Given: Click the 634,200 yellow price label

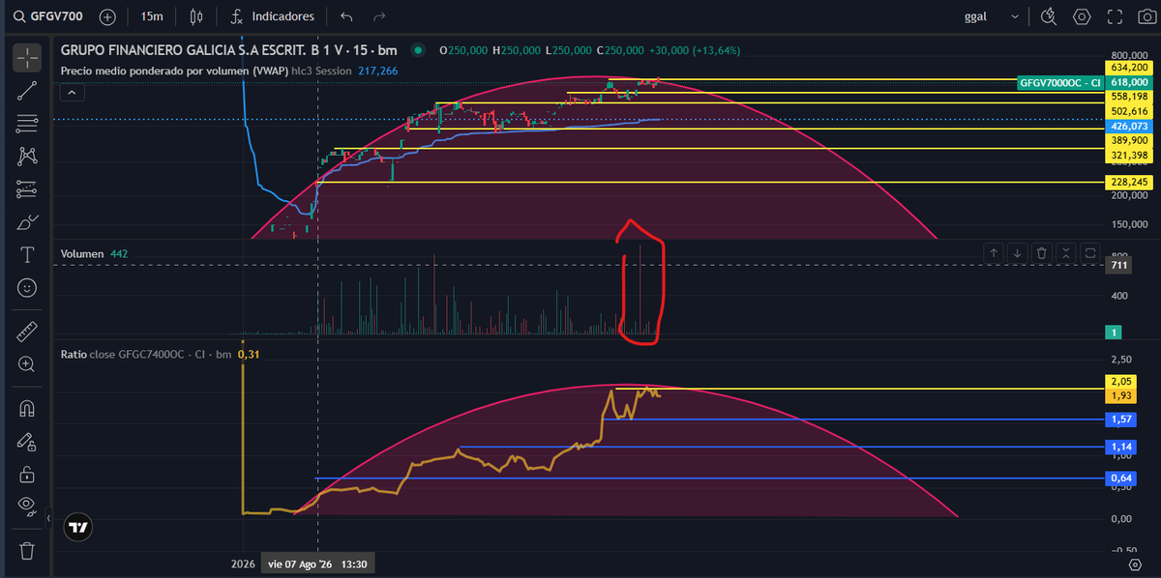Looking at the screenshot, I should coord(1130,69).
